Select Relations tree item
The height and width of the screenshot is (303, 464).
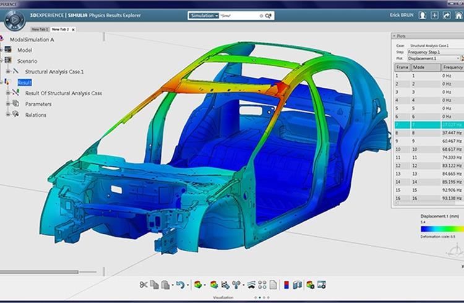point(36,115)
